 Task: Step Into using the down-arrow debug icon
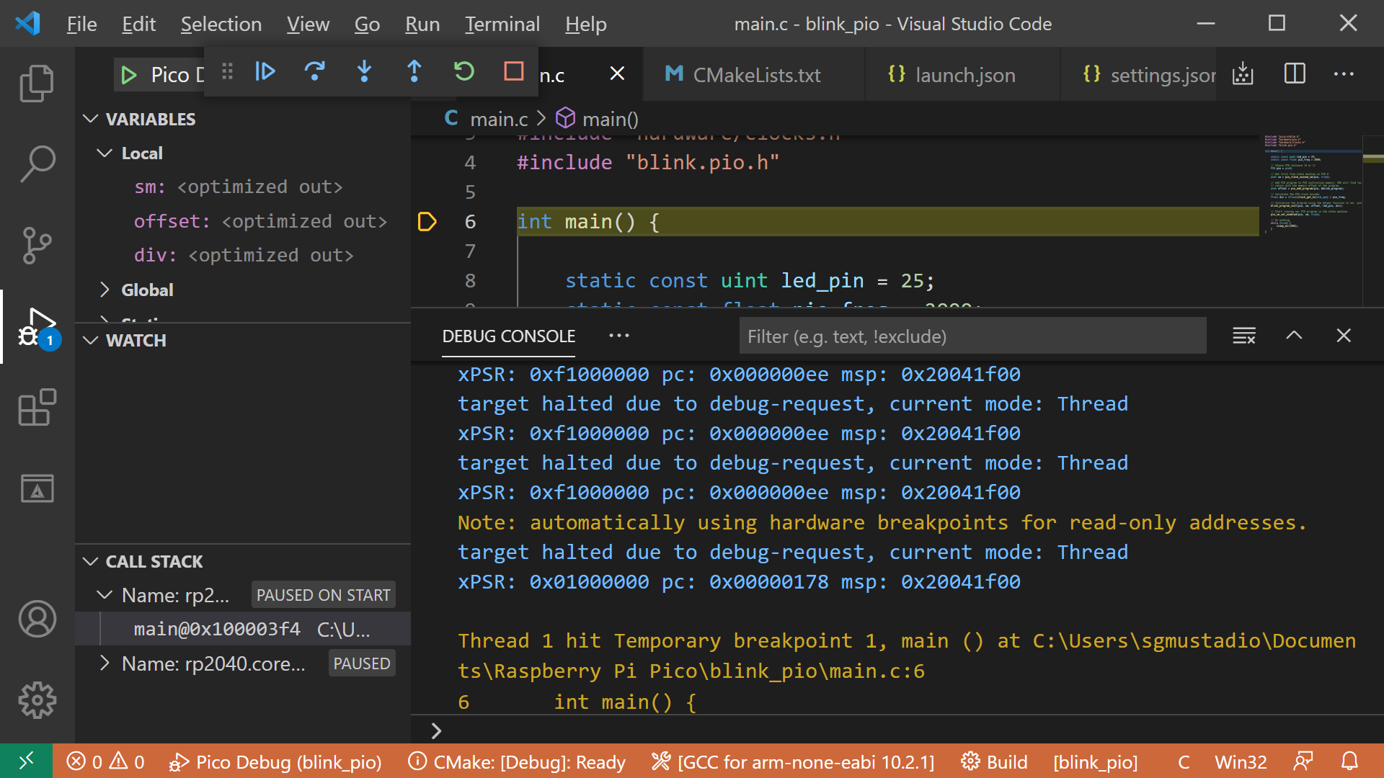pyautogui.click(x=364, y=71)
